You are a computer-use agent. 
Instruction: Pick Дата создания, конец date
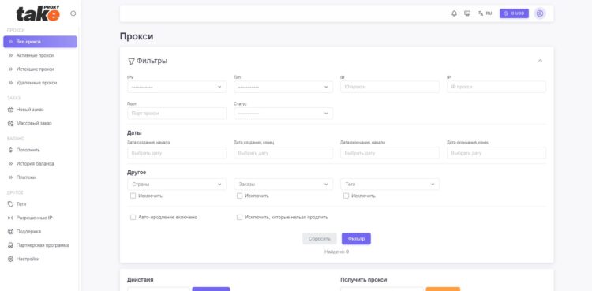[283, 153]
